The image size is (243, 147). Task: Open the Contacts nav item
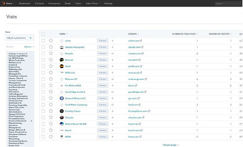pos(39,3)
